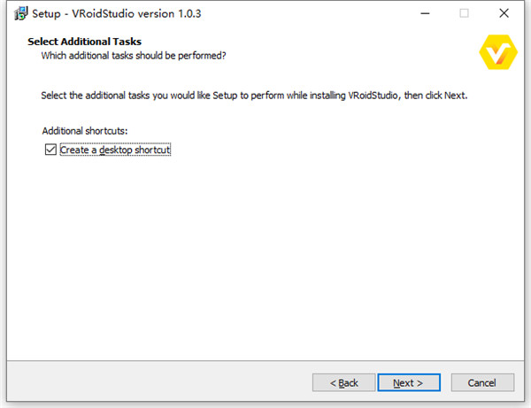
Task: Click blank header space left of VRoid logo
Action: (x=372, y=49)
